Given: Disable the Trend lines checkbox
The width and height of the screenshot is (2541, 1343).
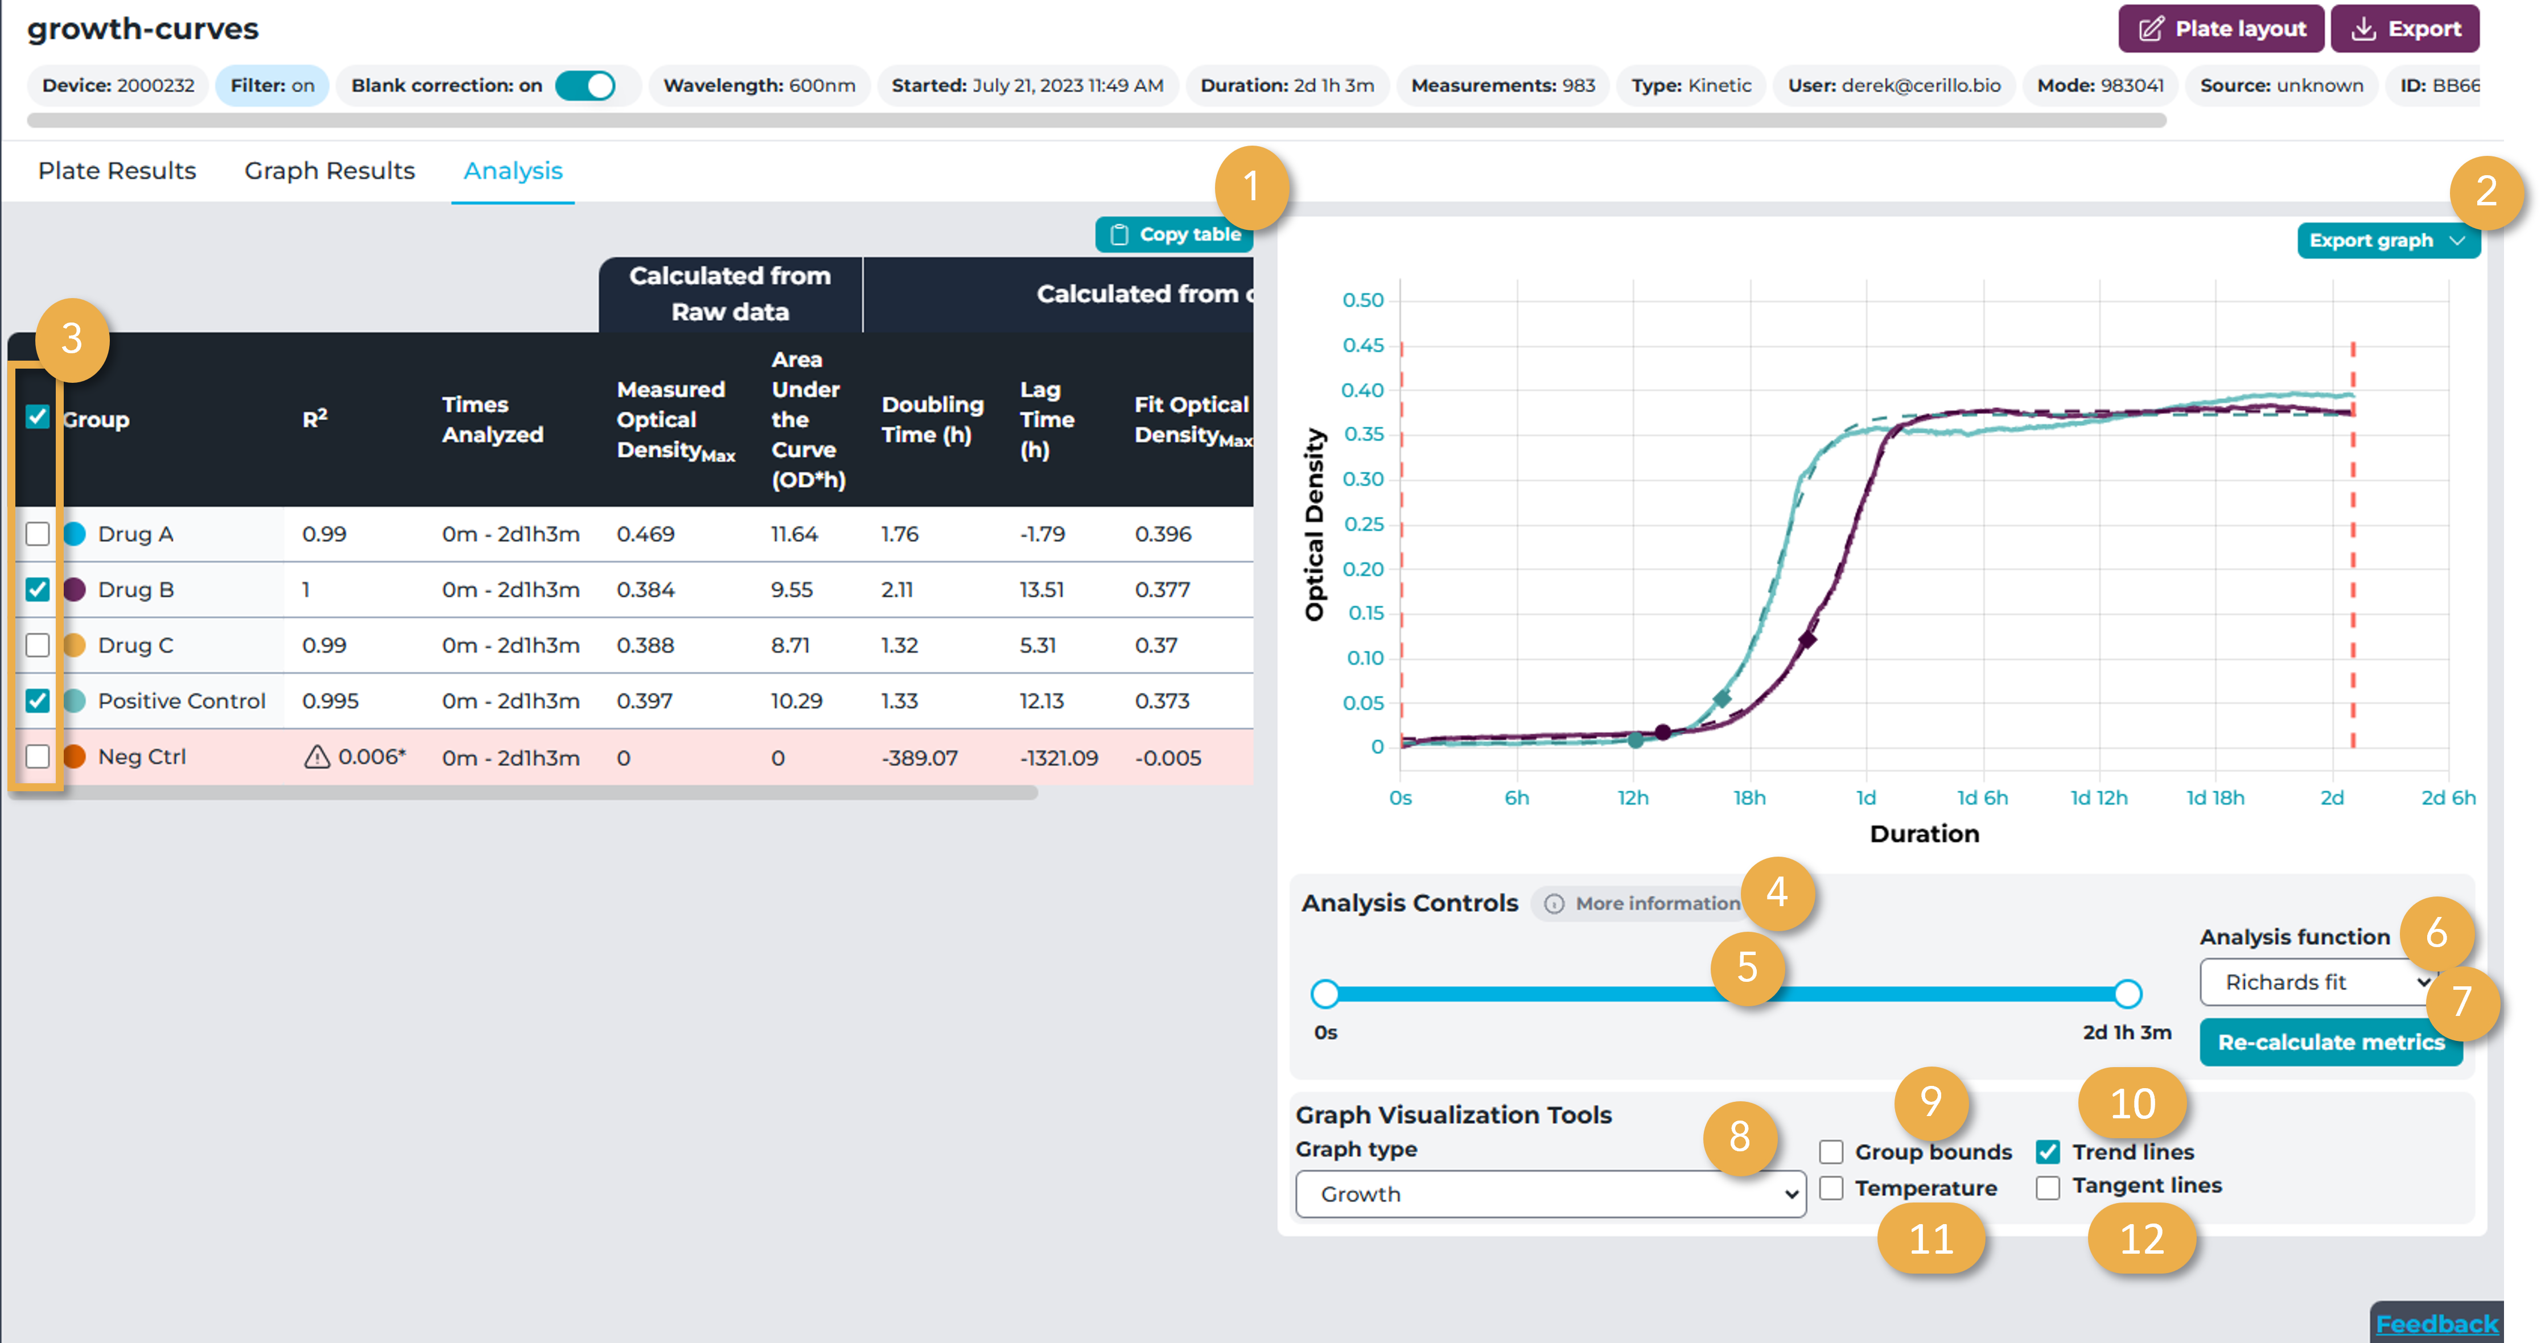Looking at the screenshot, I should click(2048, 1152).
